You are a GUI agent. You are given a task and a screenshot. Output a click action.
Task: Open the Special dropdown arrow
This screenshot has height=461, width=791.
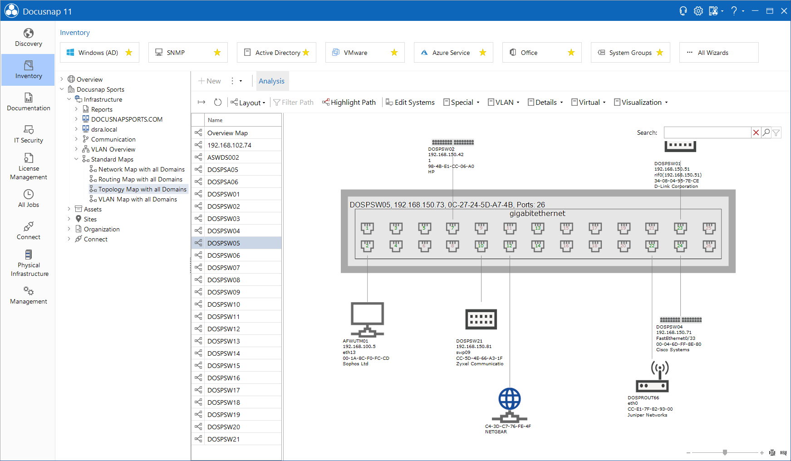478,103
